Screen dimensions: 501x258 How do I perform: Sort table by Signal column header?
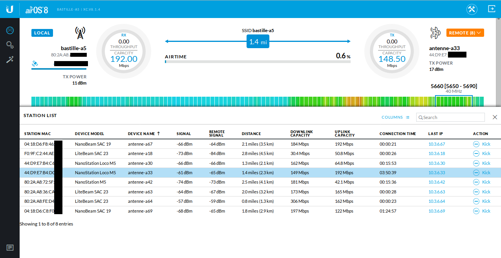tap(184, 134)
